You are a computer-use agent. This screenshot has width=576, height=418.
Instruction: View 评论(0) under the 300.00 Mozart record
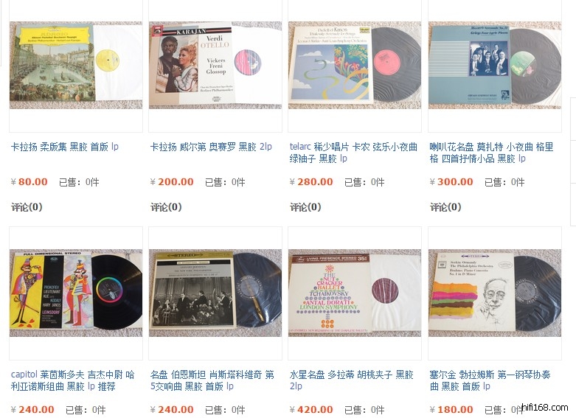(x=445, y=207)
